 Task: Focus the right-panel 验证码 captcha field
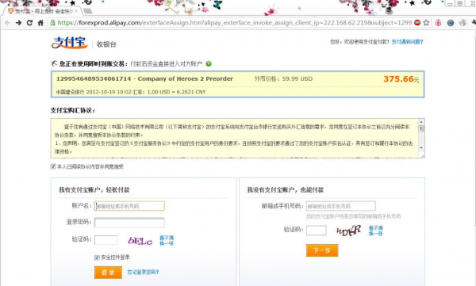coord(317,231)
